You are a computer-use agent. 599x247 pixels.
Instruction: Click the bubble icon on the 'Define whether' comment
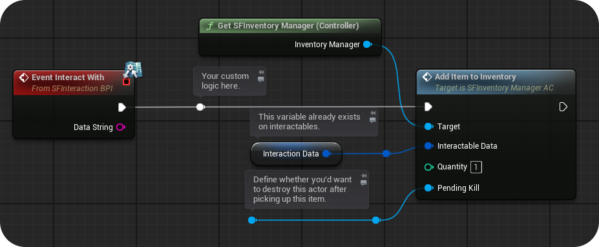[364, 183]
